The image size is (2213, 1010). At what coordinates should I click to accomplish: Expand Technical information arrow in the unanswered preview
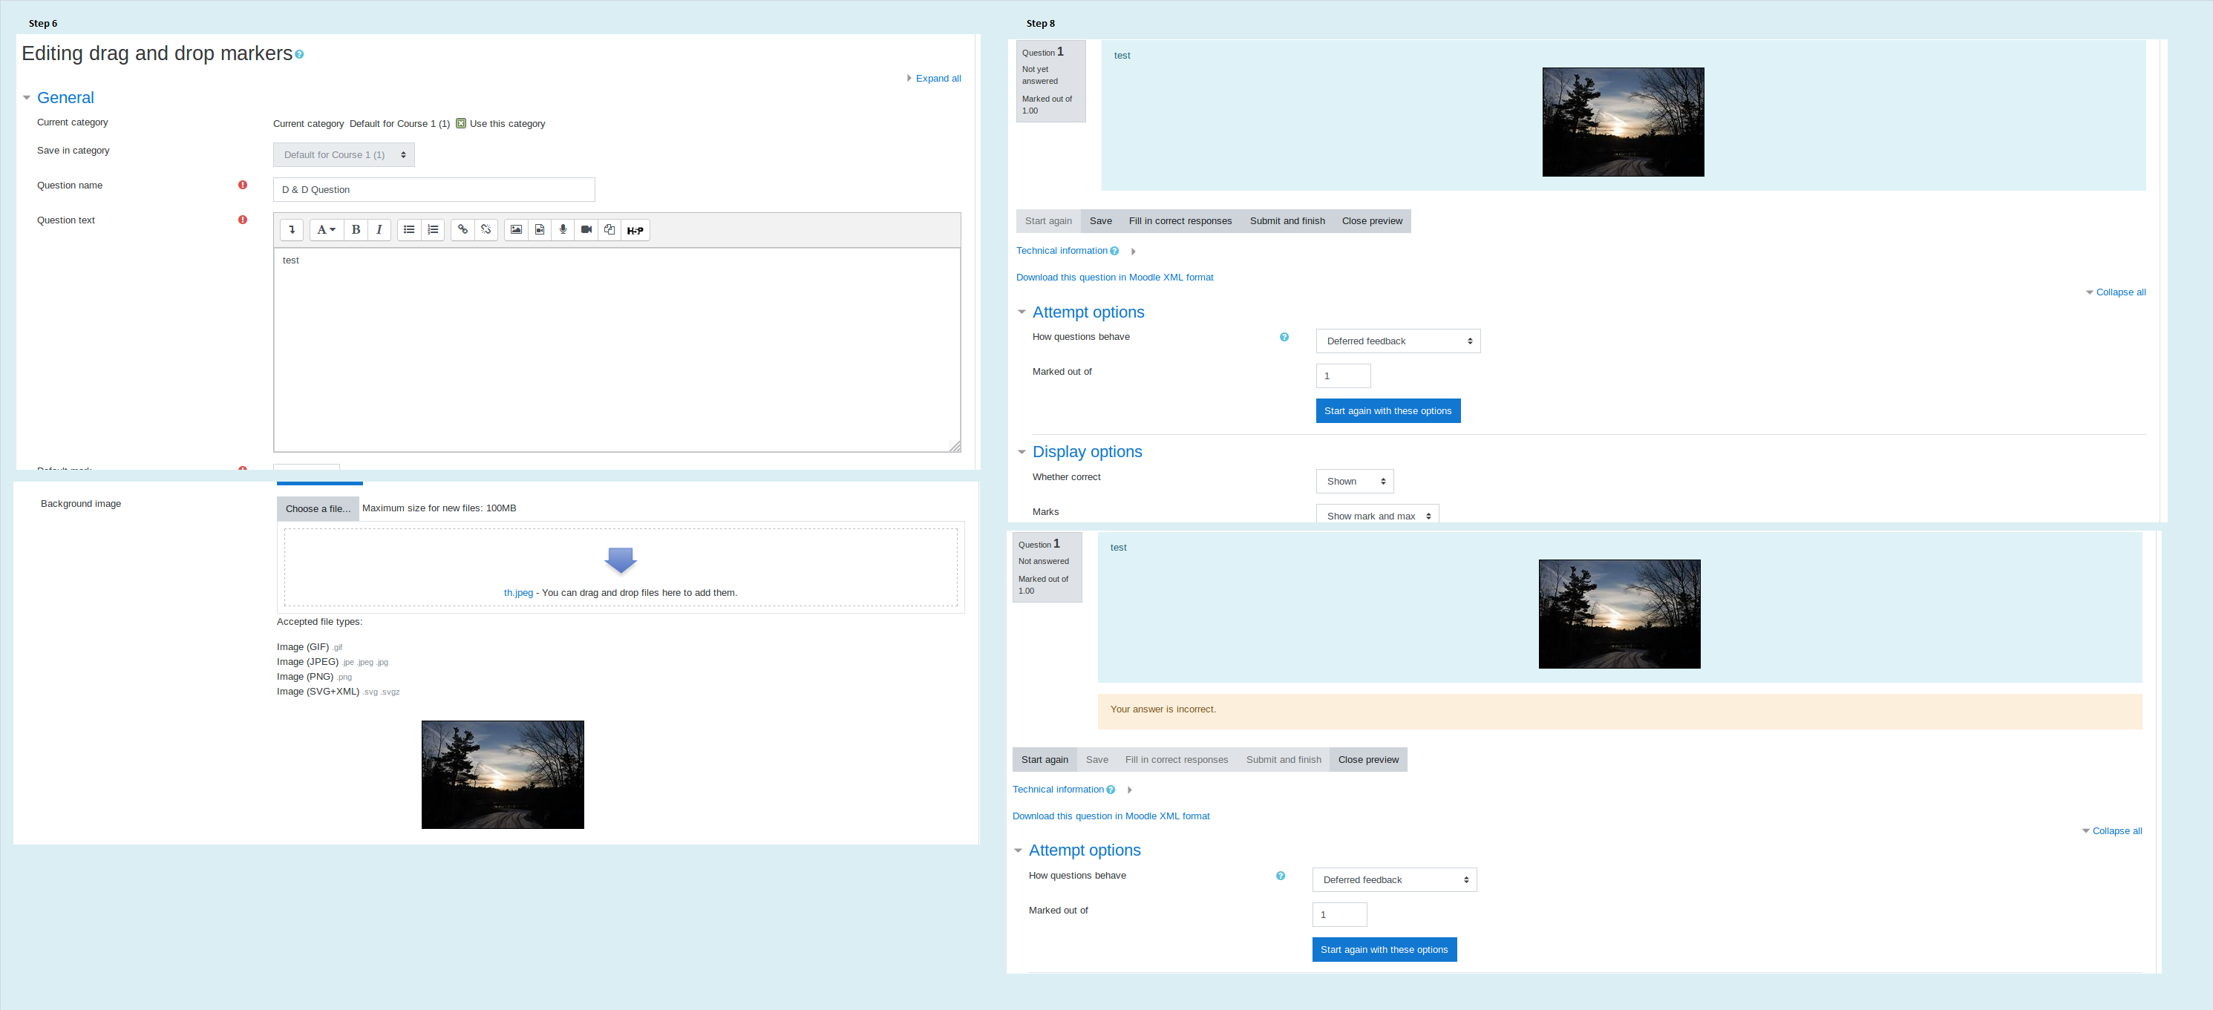point(1133,252)
